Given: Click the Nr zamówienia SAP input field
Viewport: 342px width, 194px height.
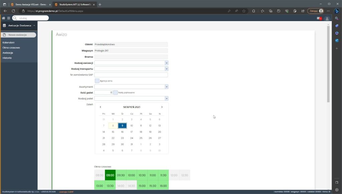Looking at the screenshot, I should [x=131, y=75].
